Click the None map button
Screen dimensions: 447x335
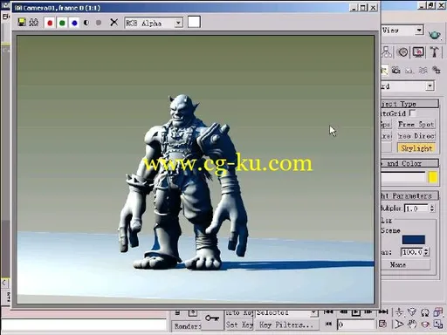pyautogui.click(x=406, y=264)
